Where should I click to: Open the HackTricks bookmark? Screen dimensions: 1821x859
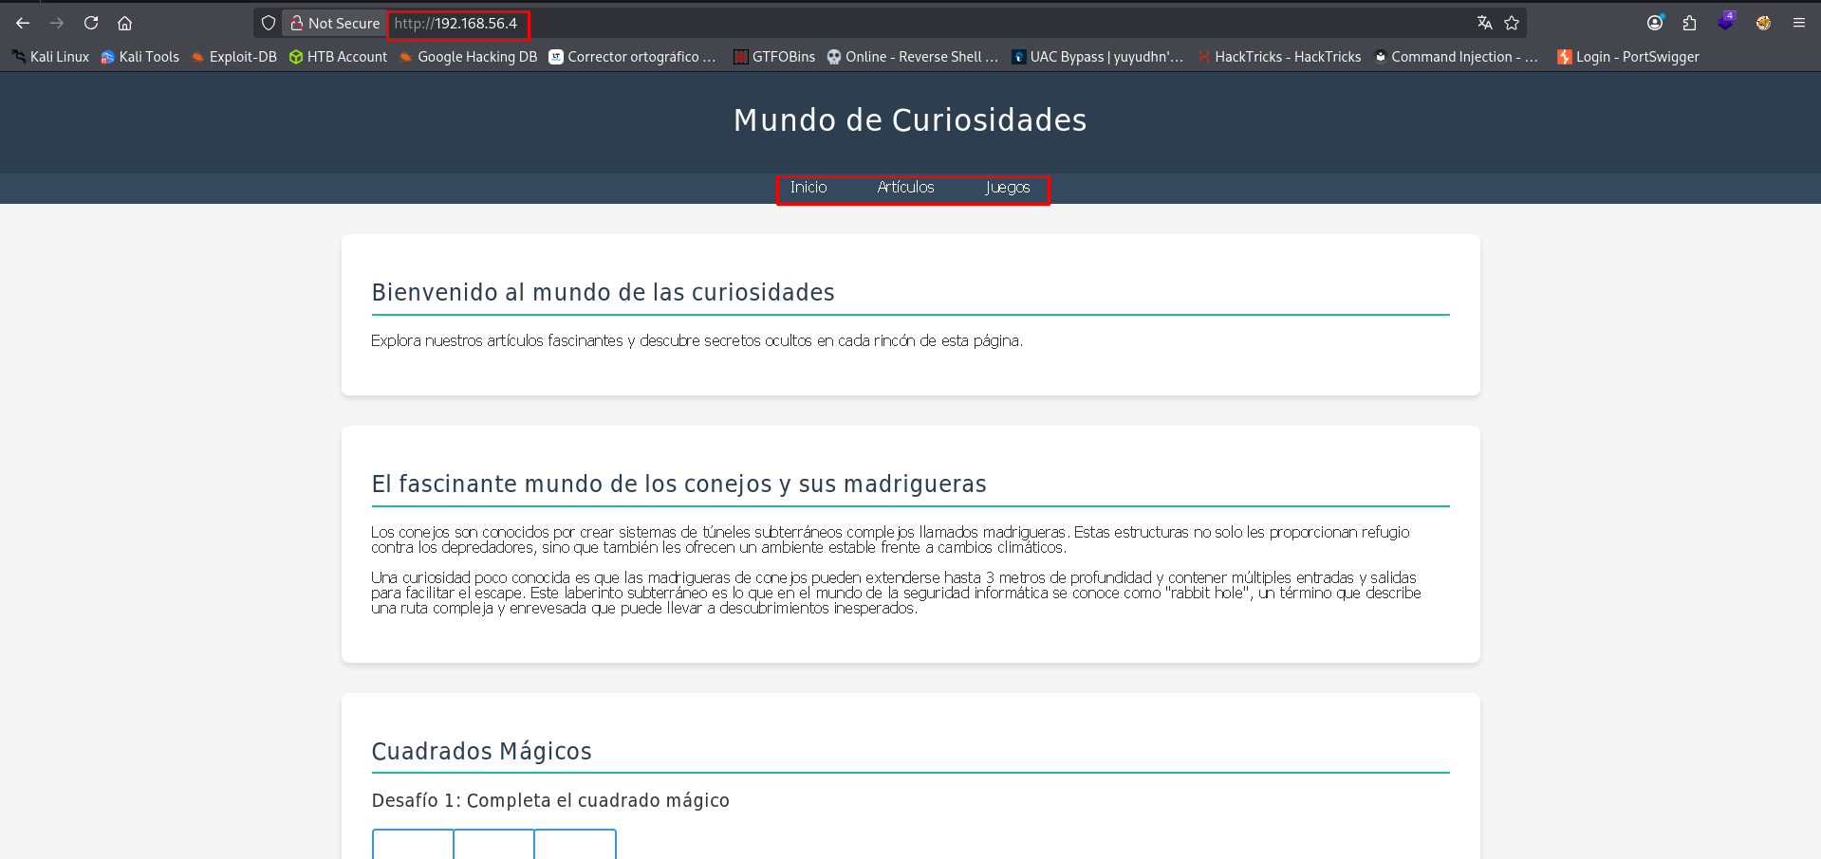coord(1279,57)
